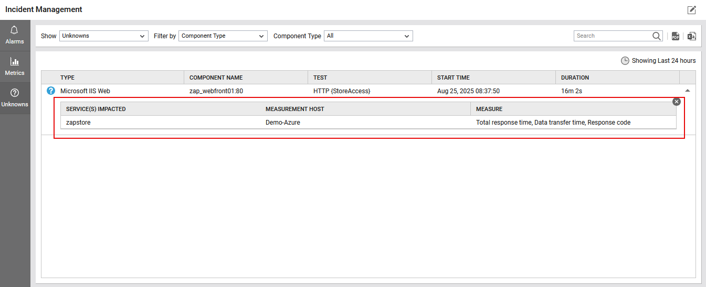Select the zap_webfront01:80 component name
Viewport: 706px width, 287px height.
[216, 91]
